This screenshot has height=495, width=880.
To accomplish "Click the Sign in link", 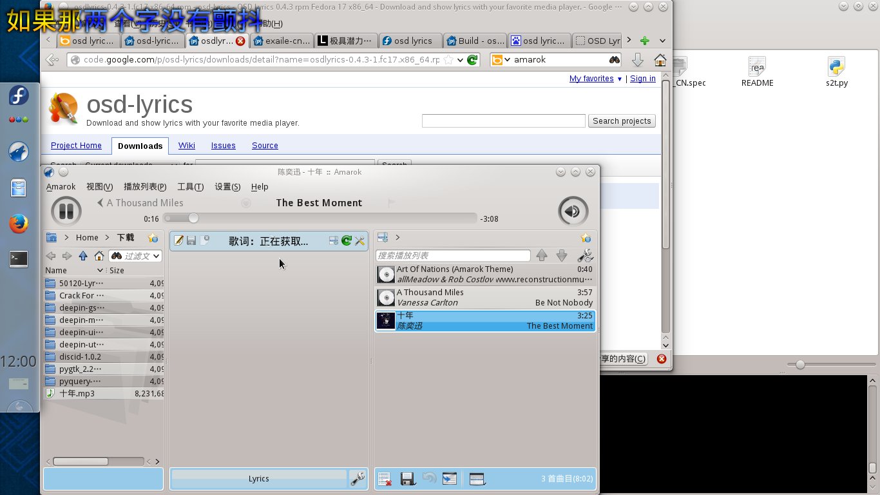I will tap(643, 79).
